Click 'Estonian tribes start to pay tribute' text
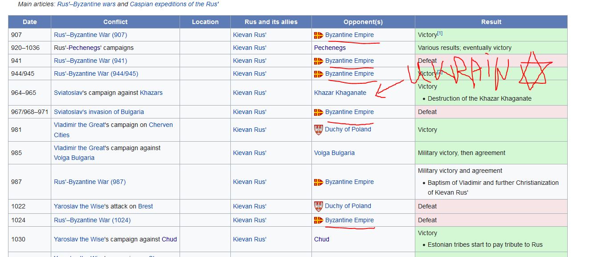This screenshot has height=257, width=602. pyautogui.click(x=485, y=245)
